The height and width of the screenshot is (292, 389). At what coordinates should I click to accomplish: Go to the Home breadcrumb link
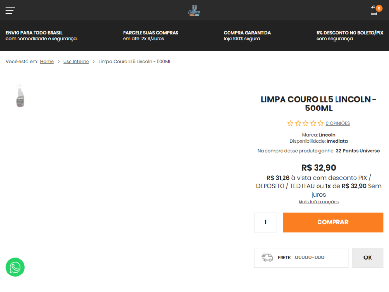pyautogui.click(x=47, y=62)
